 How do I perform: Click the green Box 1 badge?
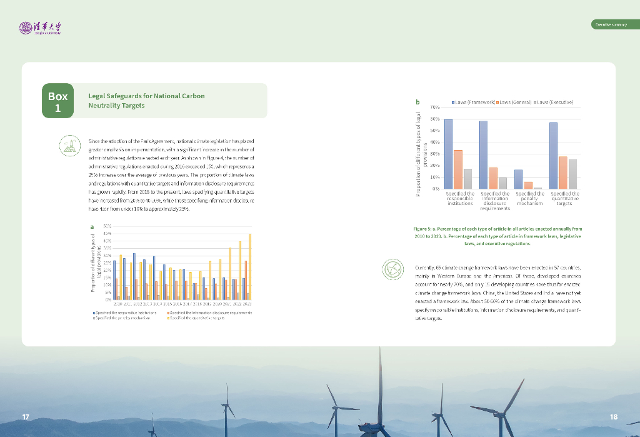57,101
